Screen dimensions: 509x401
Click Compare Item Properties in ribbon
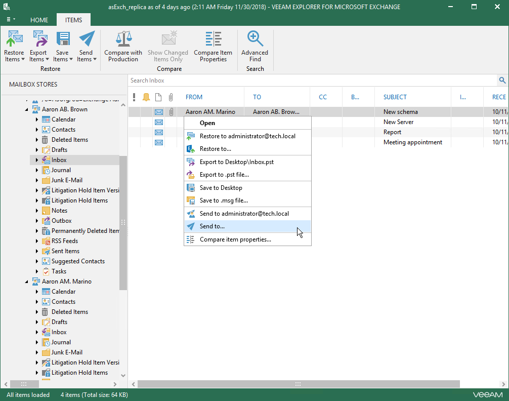click(x=213, y=46)
